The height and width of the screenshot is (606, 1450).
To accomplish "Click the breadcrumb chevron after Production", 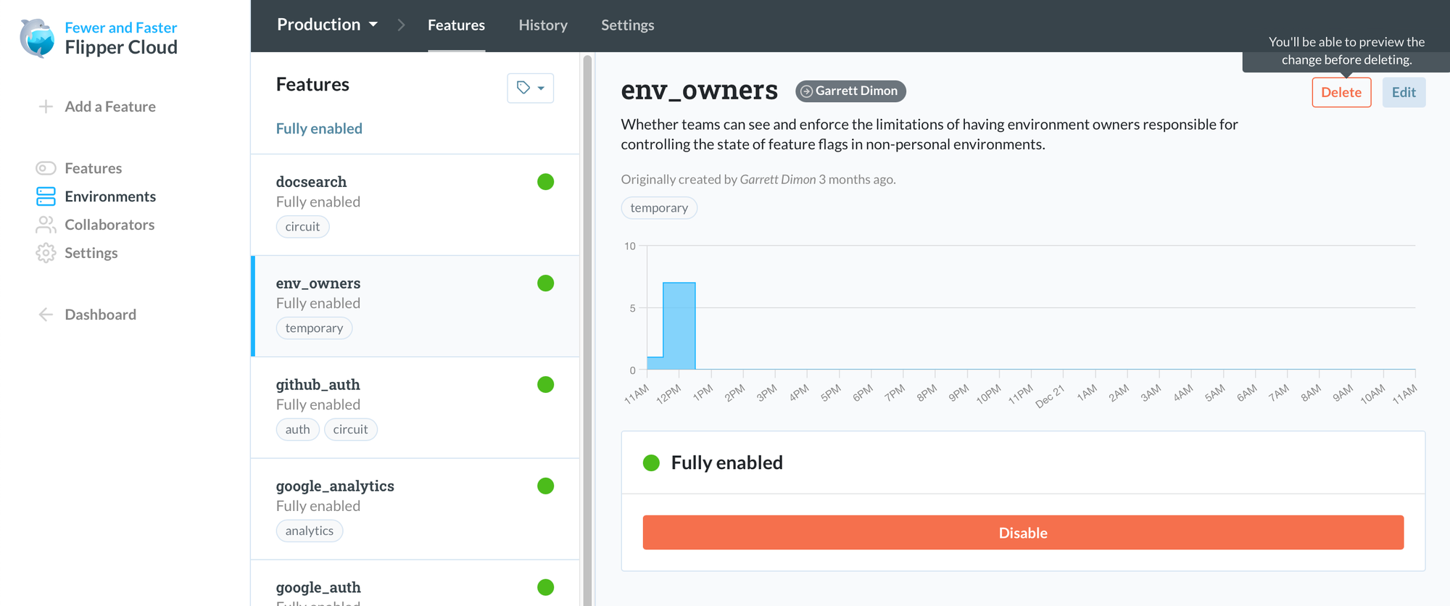I will 402,25.
